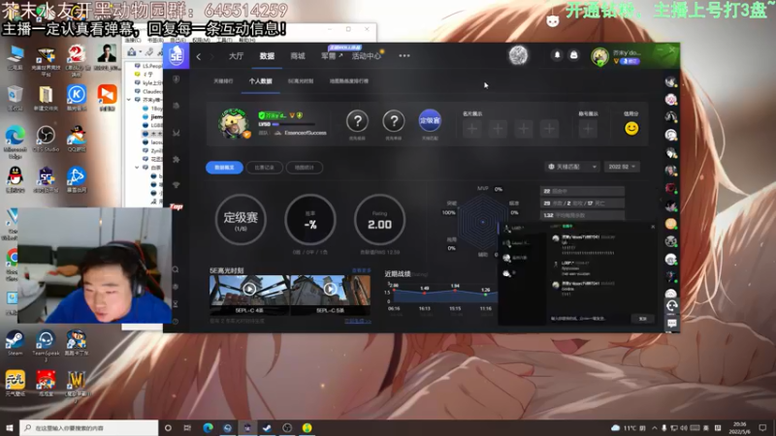Screen dimensions: 776x436
Task: Click the crossed-swords icon in 5E left sidebar
Action: (177, 133)
